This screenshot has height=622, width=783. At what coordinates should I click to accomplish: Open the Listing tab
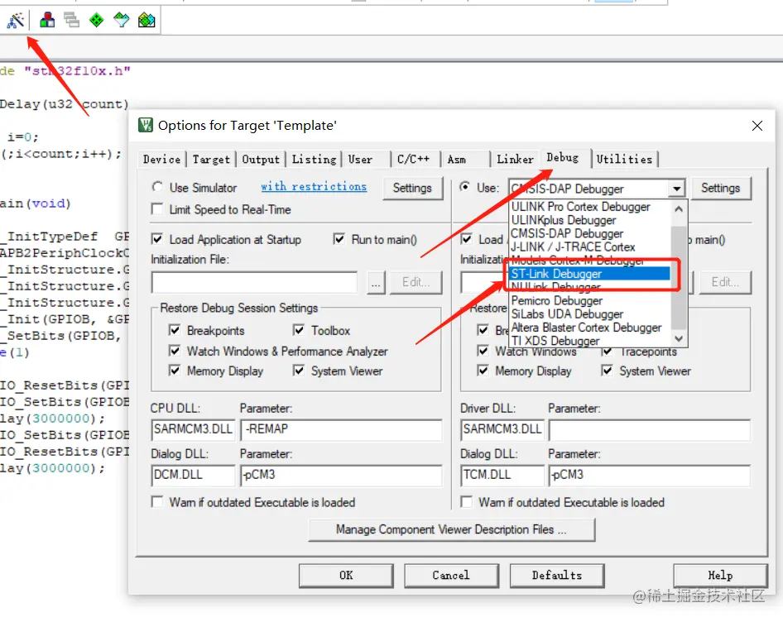coord(314,160)
